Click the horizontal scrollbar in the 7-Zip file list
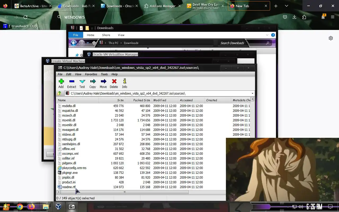Screen dimensions: 339x212 click(124, 192)
